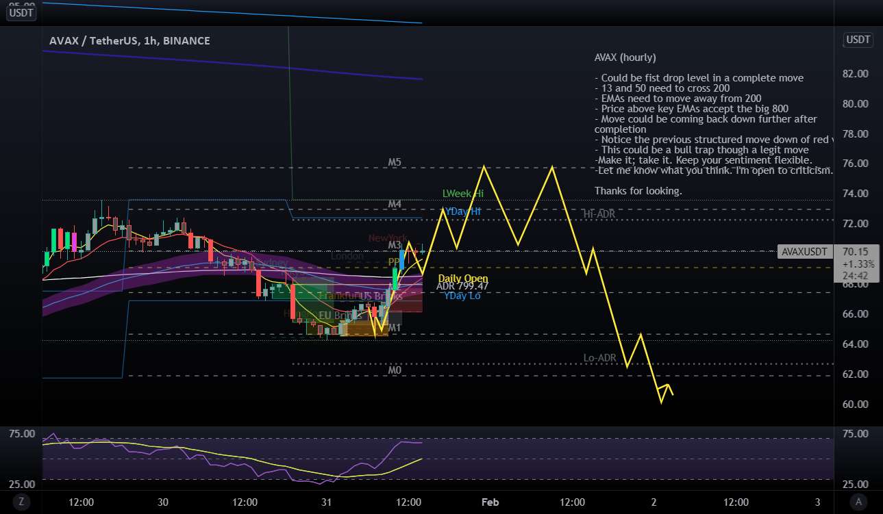Click the '13 and 50 need to cross 200' note line

click(662, 88)
